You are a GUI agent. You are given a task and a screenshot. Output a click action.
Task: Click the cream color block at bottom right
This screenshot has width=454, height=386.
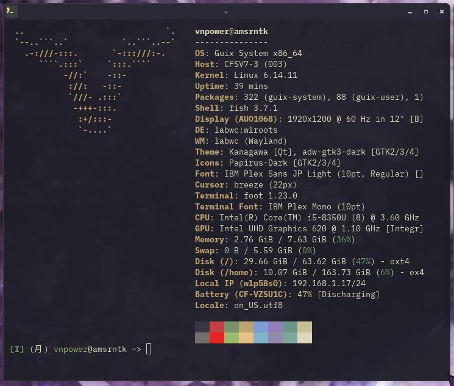click(x=305, y=338)
